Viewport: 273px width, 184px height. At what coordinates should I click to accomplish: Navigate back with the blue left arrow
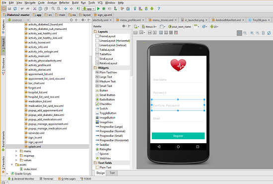pyautogui.click(x=66, y=8)
